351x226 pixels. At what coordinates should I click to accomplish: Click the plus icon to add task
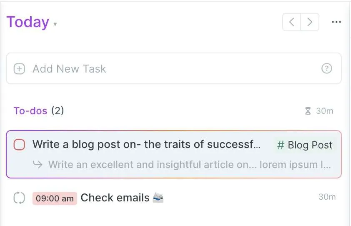19,69
